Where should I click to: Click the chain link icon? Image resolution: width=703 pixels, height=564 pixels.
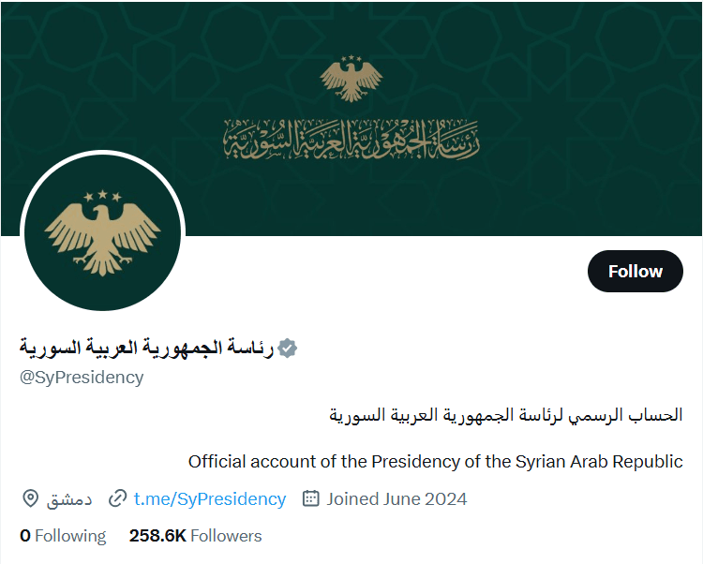[x=117, y=498]
